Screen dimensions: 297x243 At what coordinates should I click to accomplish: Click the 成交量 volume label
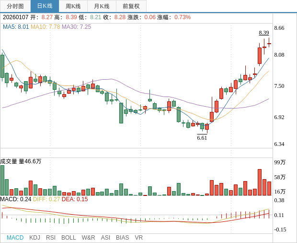[9, 161]
